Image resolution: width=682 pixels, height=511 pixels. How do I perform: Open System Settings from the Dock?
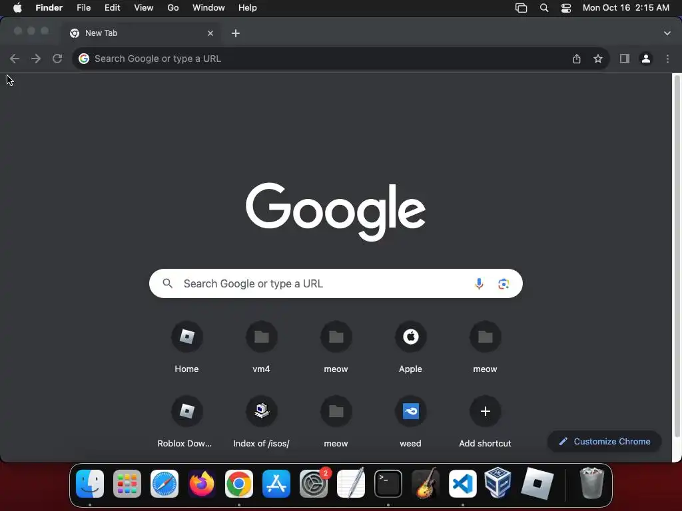point(314,484)
